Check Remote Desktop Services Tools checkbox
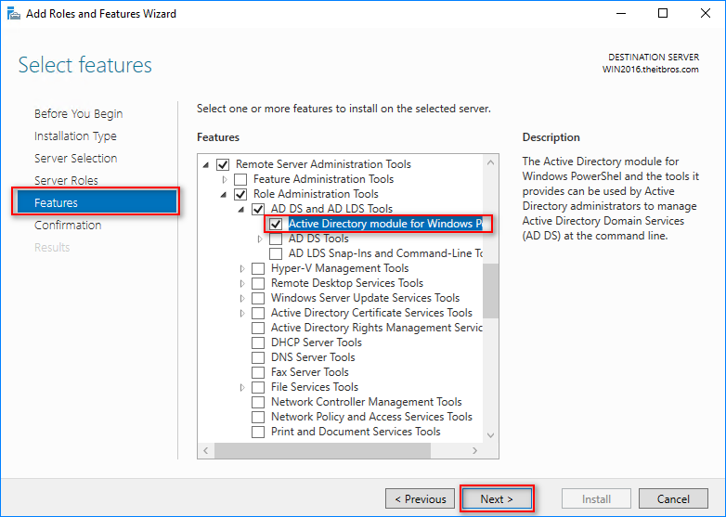This screenshot has height=517, width=726. click(258, 283)
